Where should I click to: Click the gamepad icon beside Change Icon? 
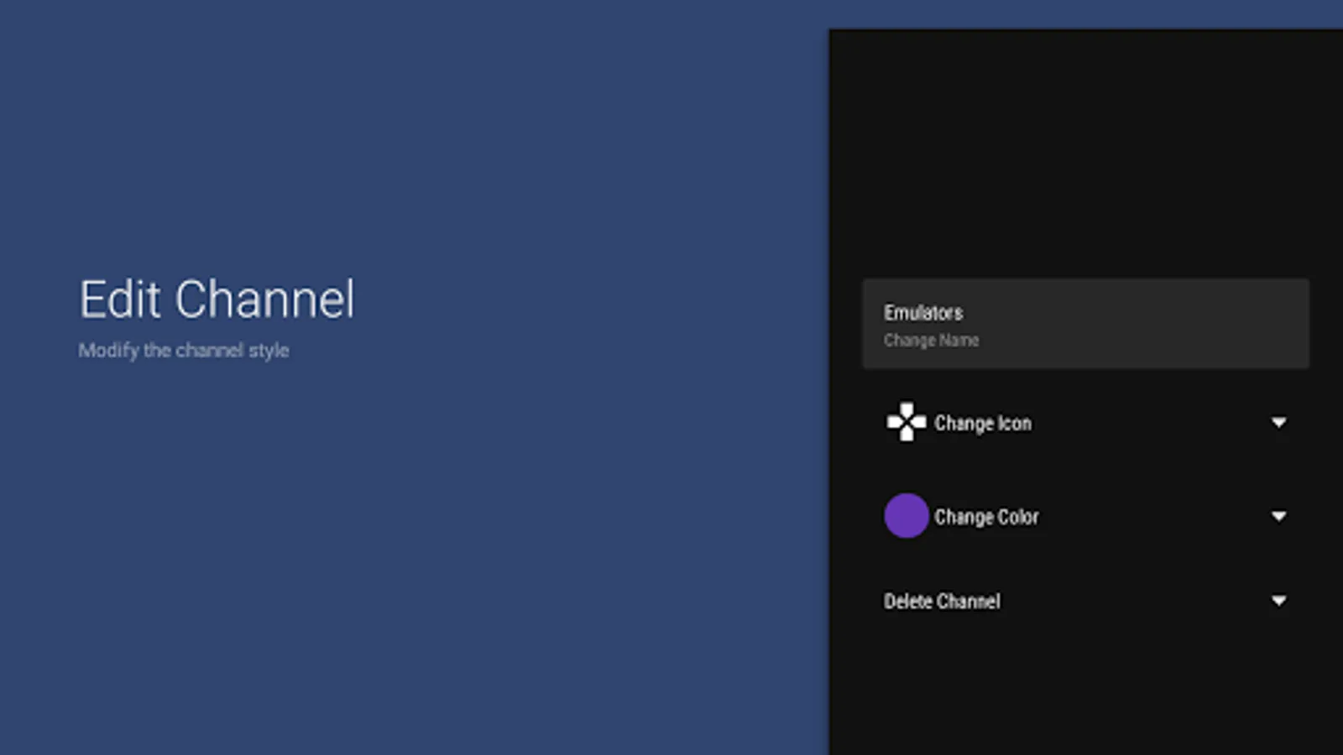pos(907,422)
